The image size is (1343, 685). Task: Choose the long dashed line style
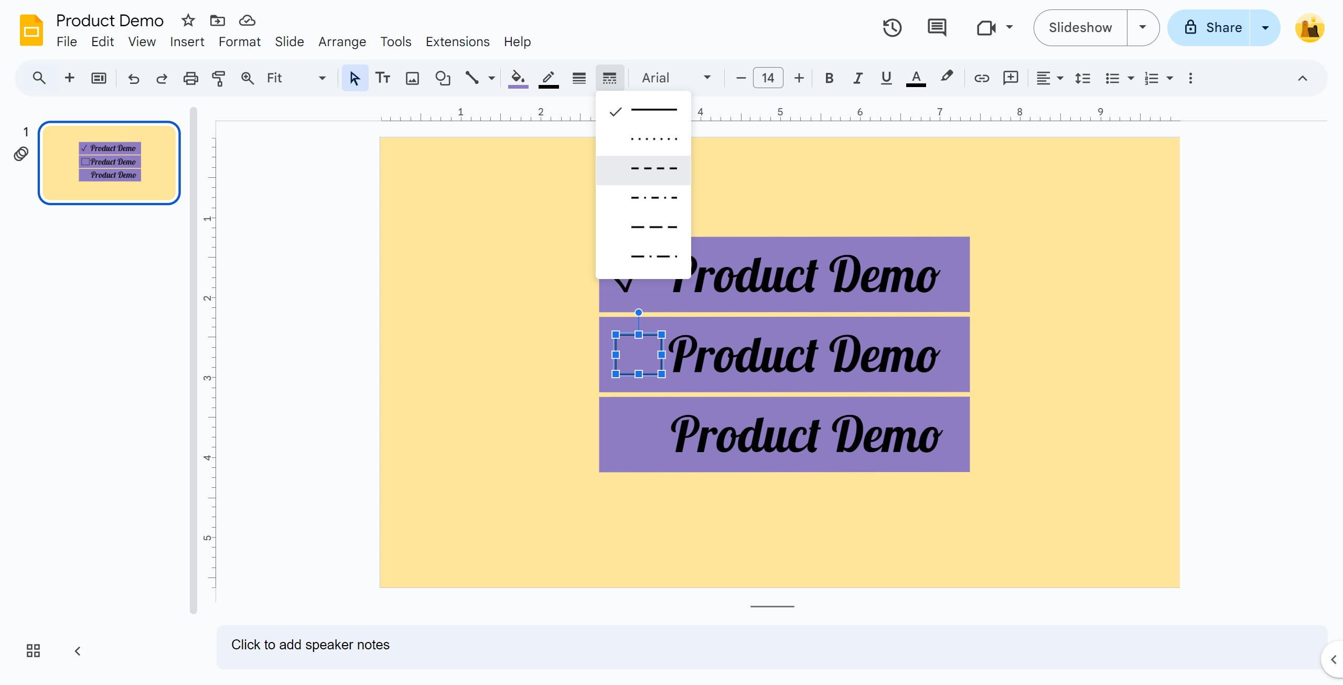(643, 228)
